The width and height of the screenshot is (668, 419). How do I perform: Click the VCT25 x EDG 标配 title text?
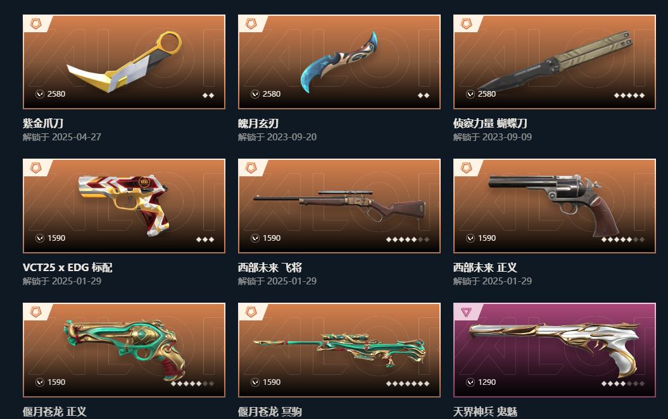click(x=67, y=267)
